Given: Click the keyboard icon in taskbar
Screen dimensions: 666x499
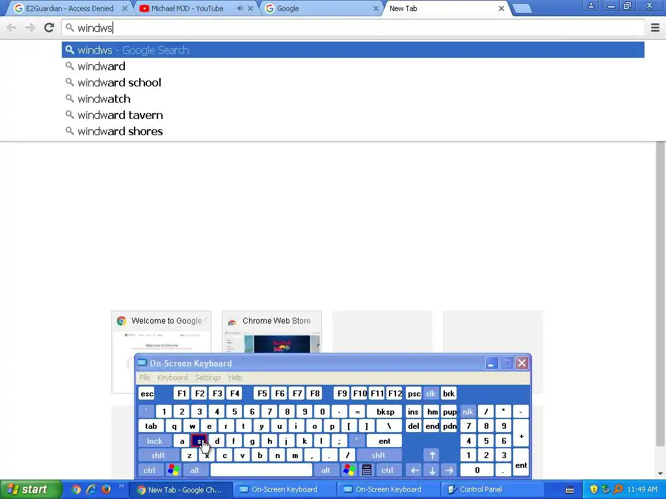Looking at the screenshot, I should tap(570, 490).
